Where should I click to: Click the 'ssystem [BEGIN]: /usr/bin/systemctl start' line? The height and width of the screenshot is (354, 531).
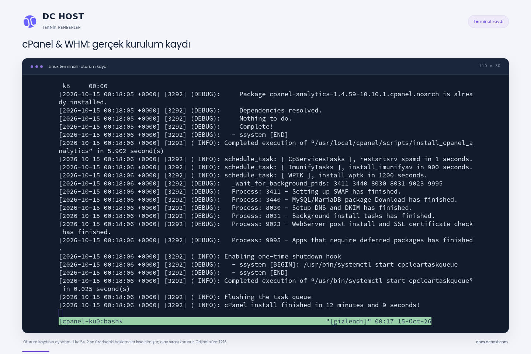coord(258,264)
